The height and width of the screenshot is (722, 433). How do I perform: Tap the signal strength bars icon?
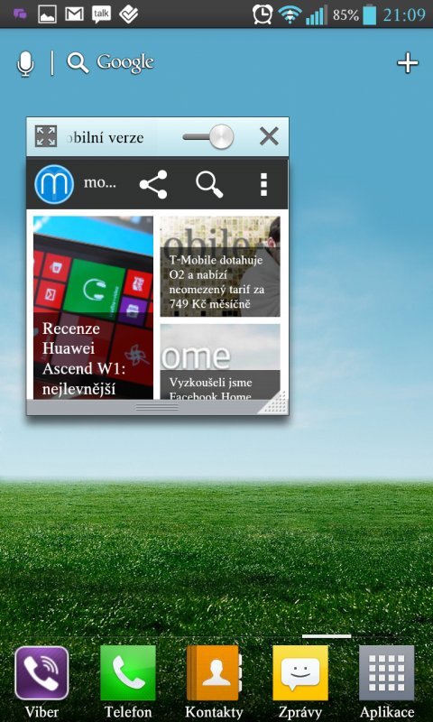click(x=317, y=15)
